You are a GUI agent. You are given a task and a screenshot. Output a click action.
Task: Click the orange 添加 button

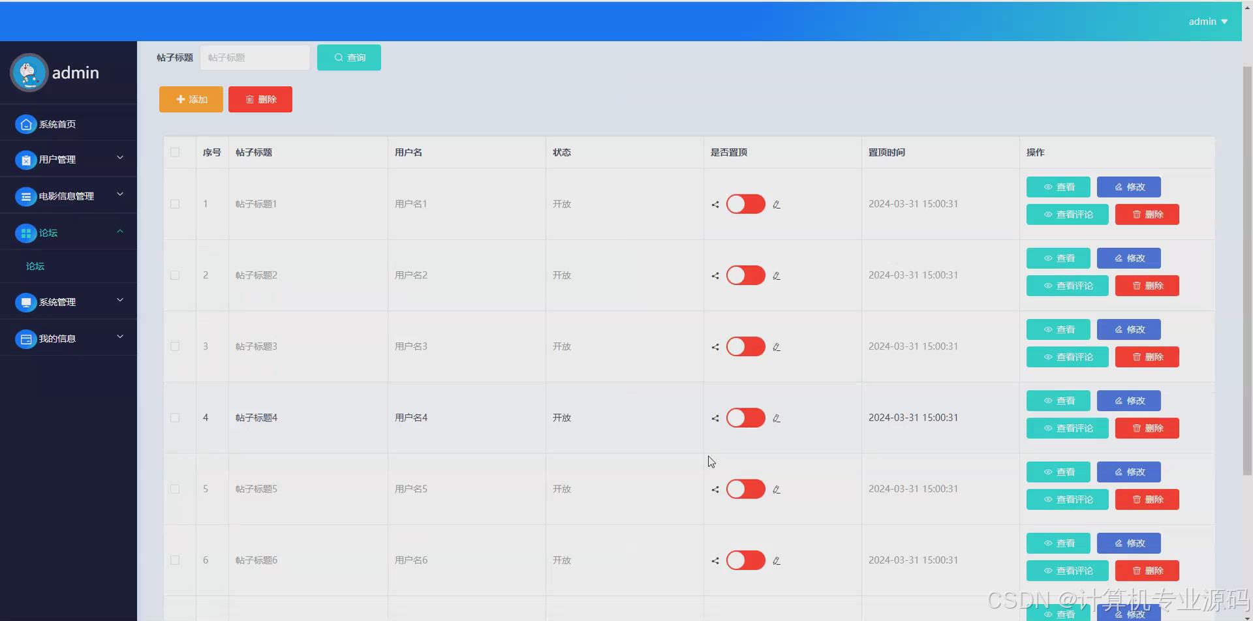[191, 99]
